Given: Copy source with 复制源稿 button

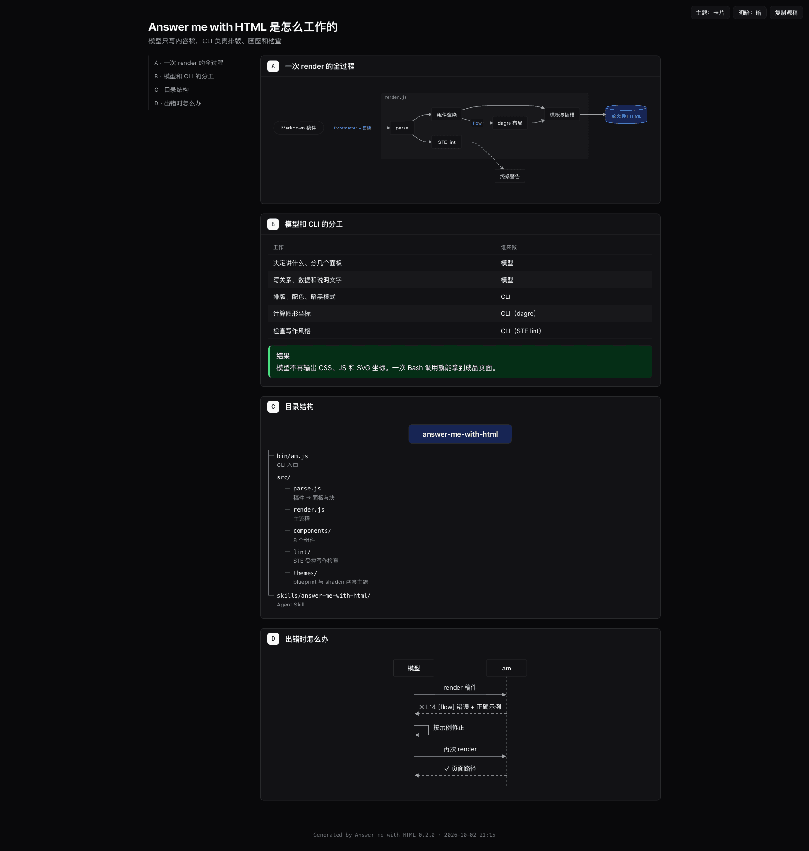Looking at the screenshot, I should point(786,13).
